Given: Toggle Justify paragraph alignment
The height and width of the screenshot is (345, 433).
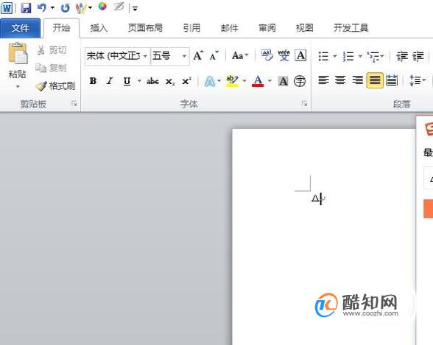Looking at the screenshot, I should coord(375,80).
